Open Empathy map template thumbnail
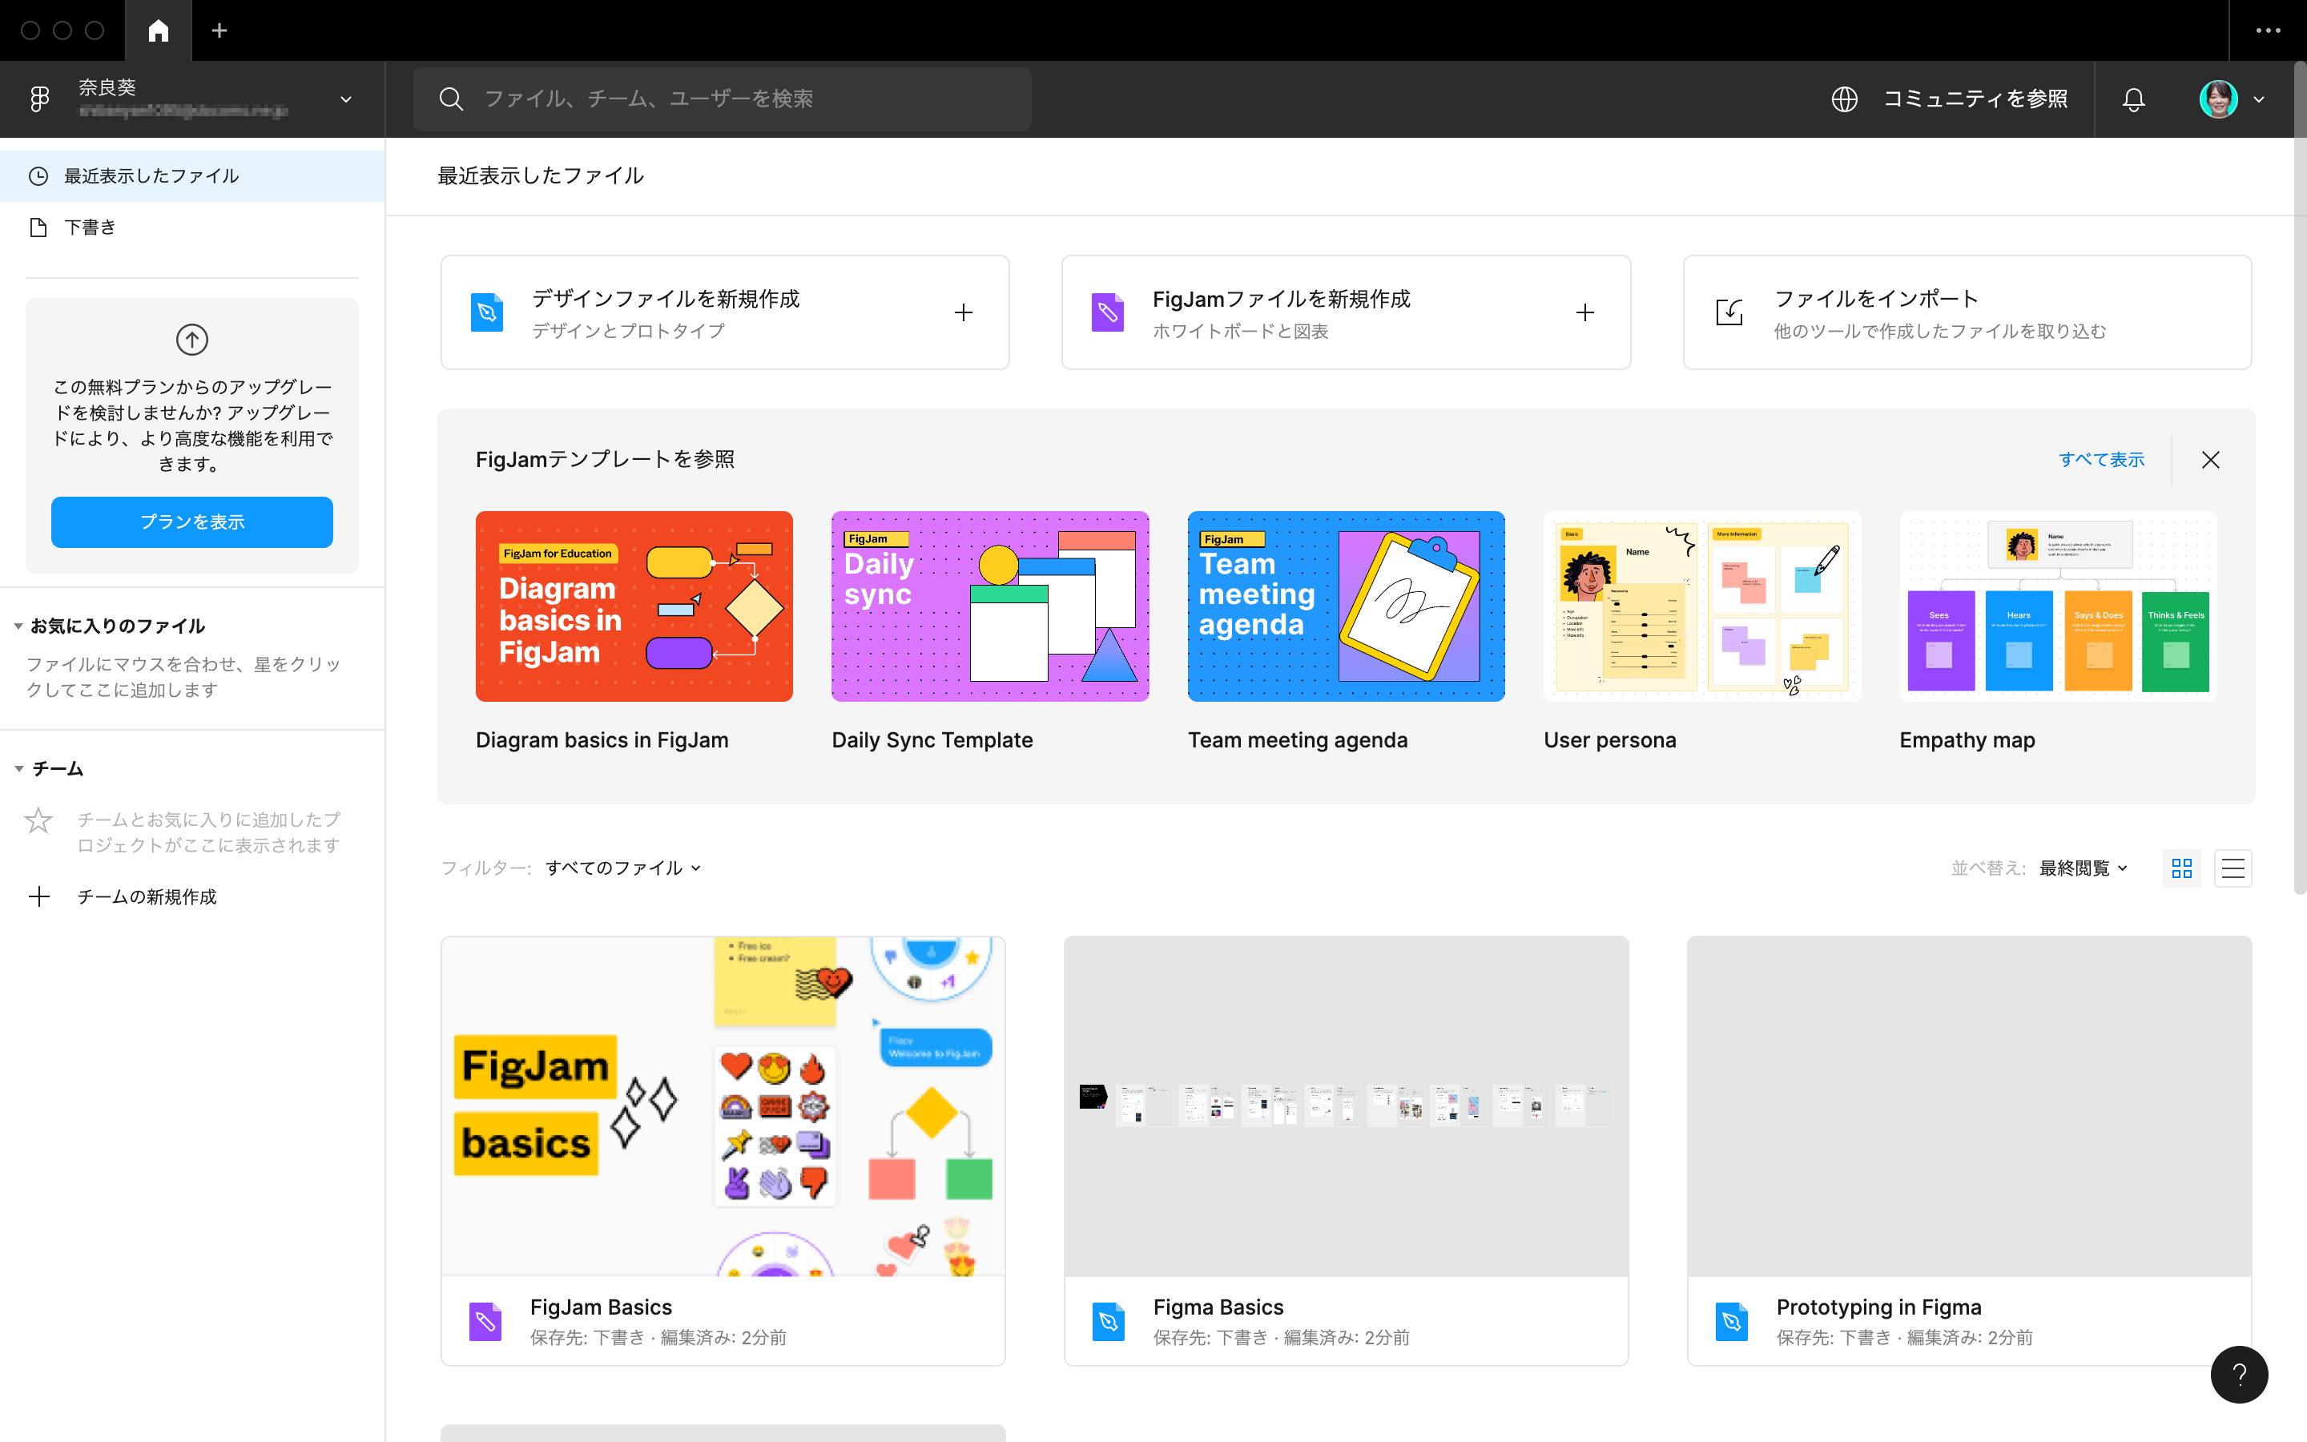 [2058, 606]
